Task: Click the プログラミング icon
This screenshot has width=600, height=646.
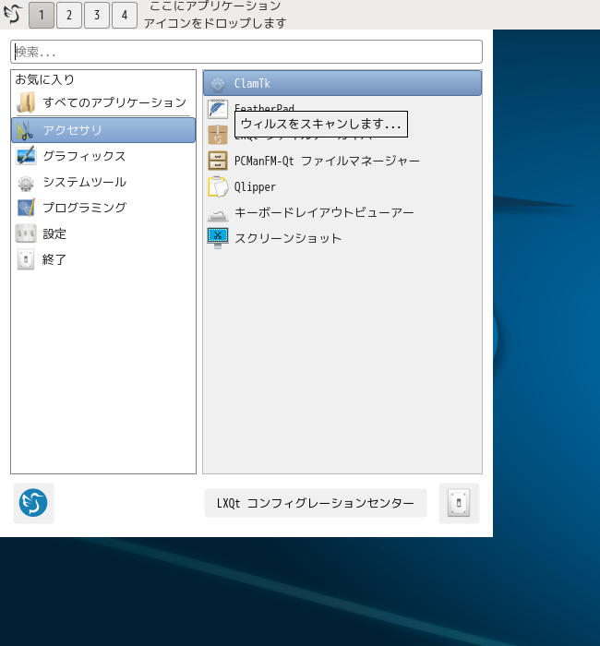Action: (26, 208)
